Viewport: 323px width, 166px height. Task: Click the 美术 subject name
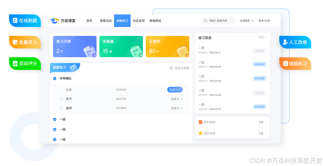click(69, 99)
